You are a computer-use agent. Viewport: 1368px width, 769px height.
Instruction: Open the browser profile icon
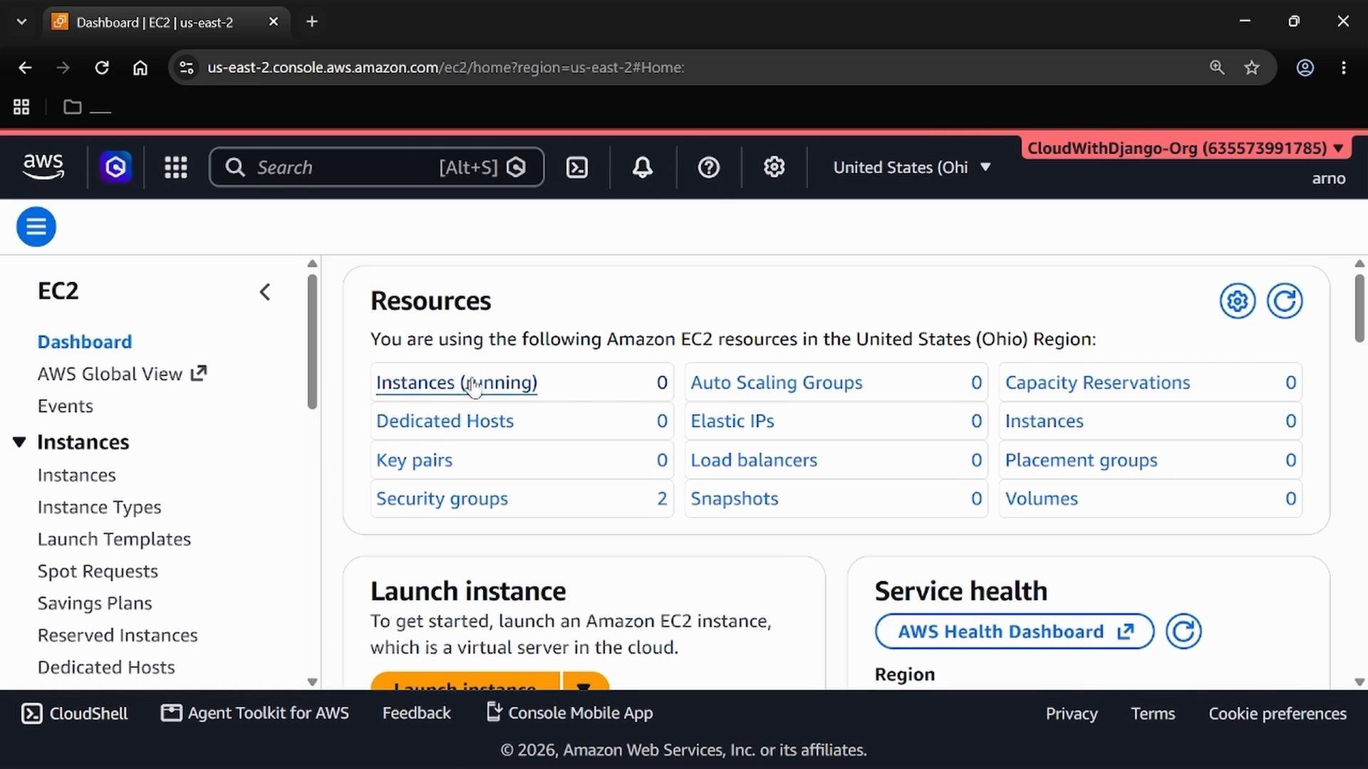[1305, 68]
